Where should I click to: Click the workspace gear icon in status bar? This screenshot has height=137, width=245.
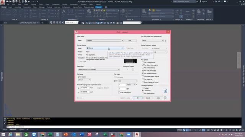pyautogui.click(x=221, y=130)
